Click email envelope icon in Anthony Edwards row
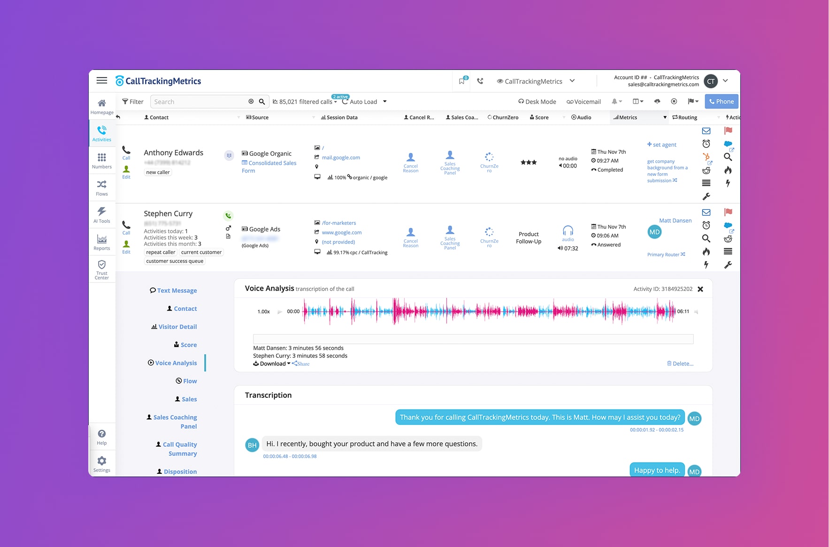Image resolution: width=829 pixels, height=547 pixels. (706, 131)
